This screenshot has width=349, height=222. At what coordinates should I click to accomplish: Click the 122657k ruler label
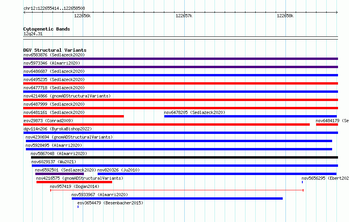[x=184, y=16]
